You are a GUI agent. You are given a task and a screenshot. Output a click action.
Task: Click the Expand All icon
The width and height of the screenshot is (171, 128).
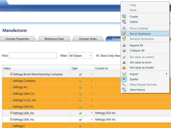tap(124, 45)
